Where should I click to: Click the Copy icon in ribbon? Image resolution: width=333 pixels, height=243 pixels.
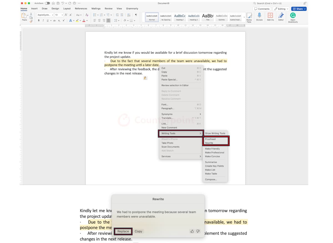[31, 17]
